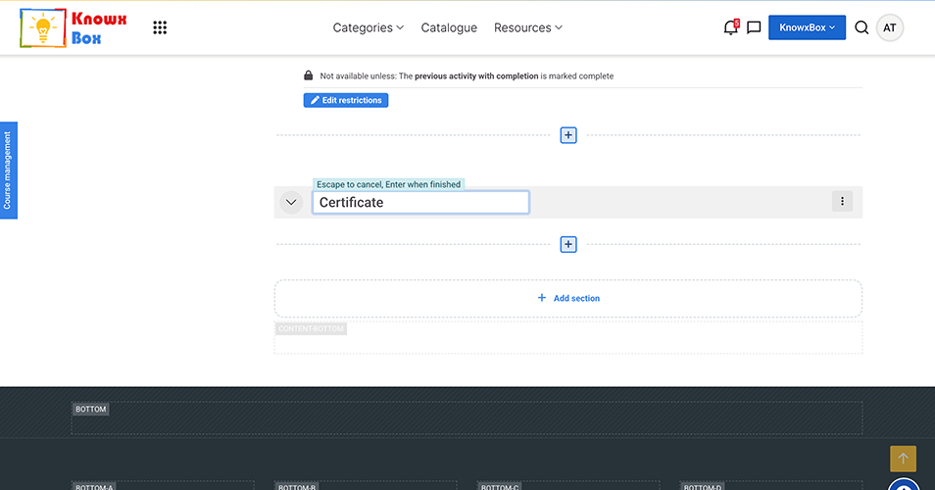This screenshot has width=935, height=490.
Task: Open the blue KnowxBox dropdown button
Action: [x=807, y=27]
